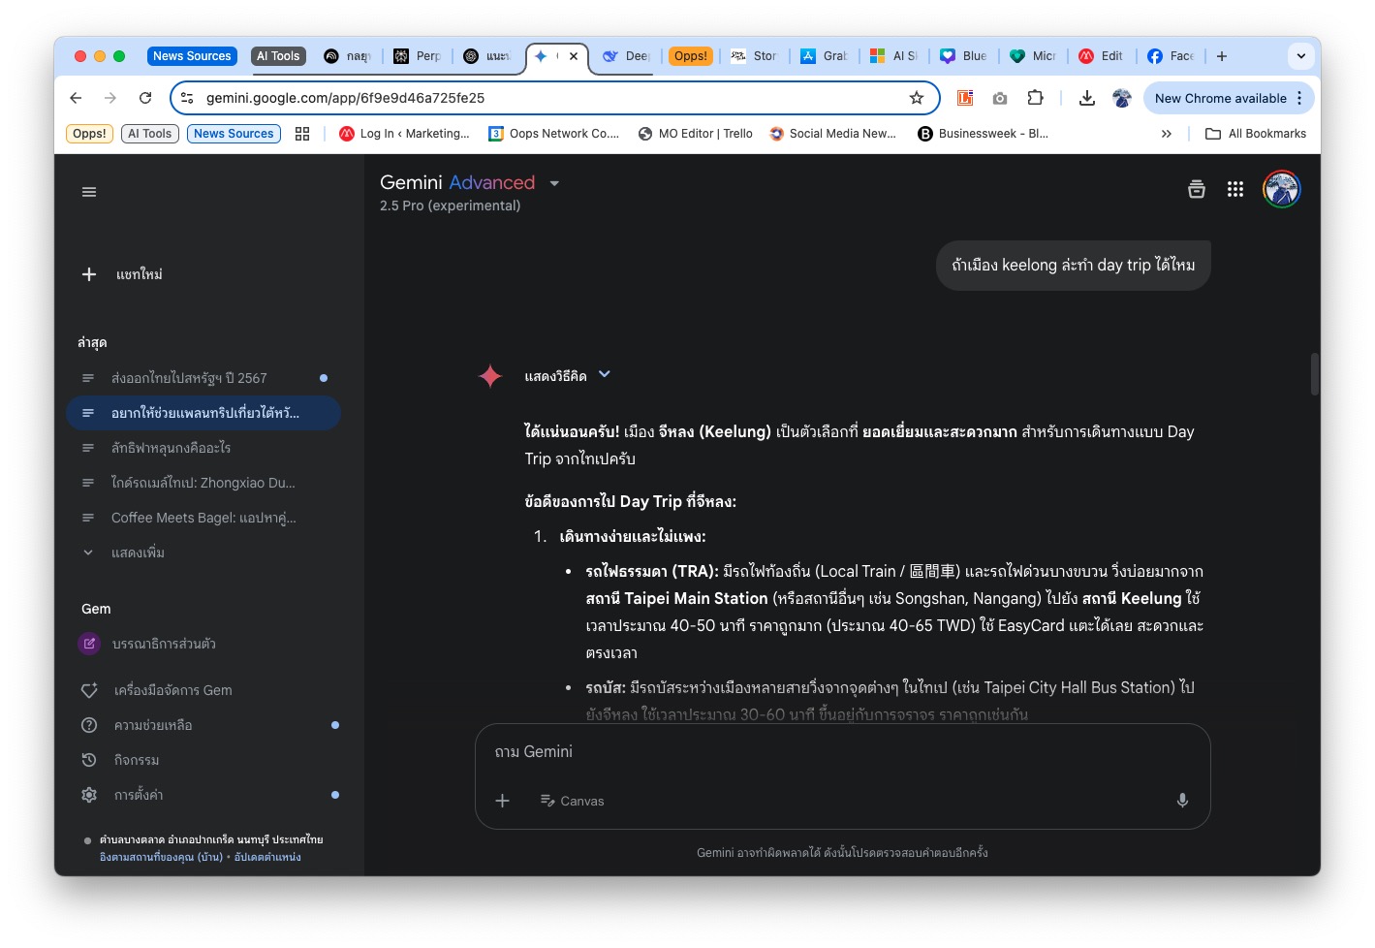Open the Chrome extensions puzzle icon

point(1035,98)
